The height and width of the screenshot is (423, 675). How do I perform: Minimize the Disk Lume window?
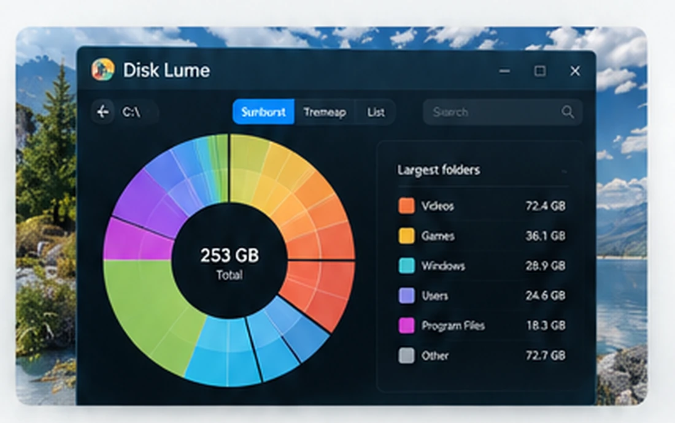click(504, 71)
